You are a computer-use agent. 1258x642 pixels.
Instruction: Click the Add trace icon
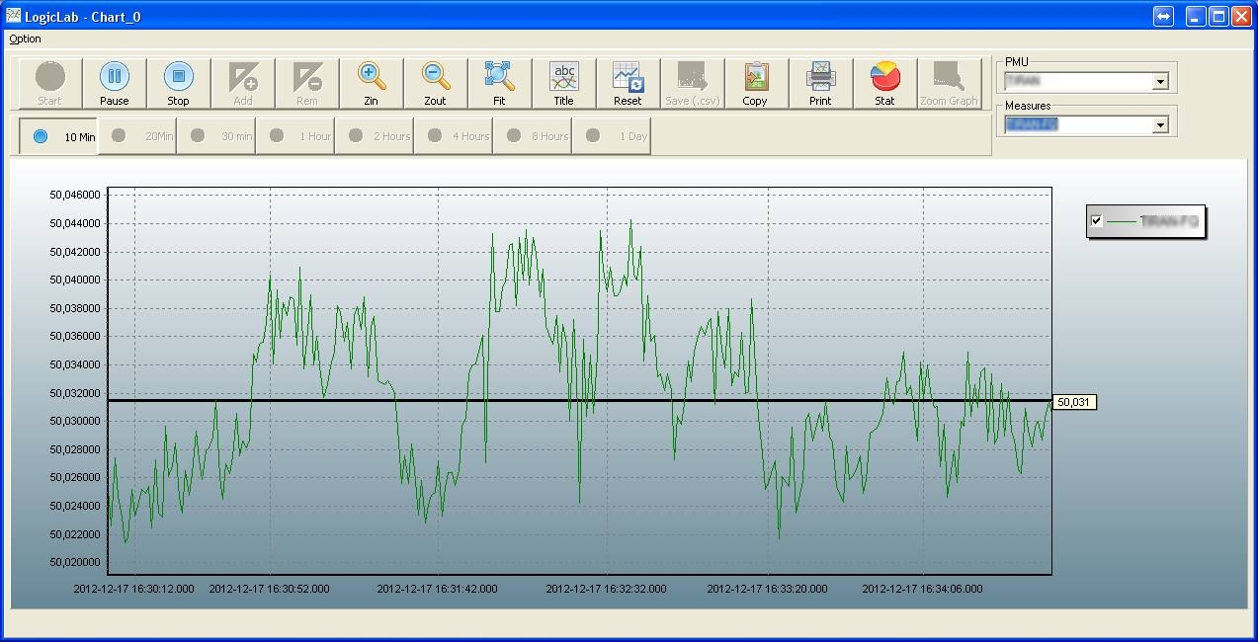pyautogui.click(x=242, y=83)
